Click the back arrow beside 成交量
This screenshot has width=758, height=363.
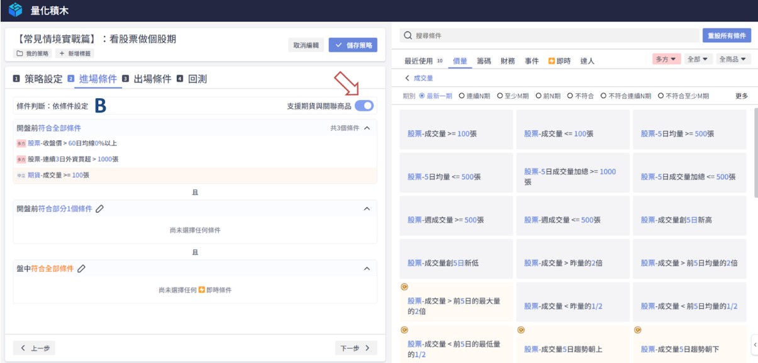point(407,78)
